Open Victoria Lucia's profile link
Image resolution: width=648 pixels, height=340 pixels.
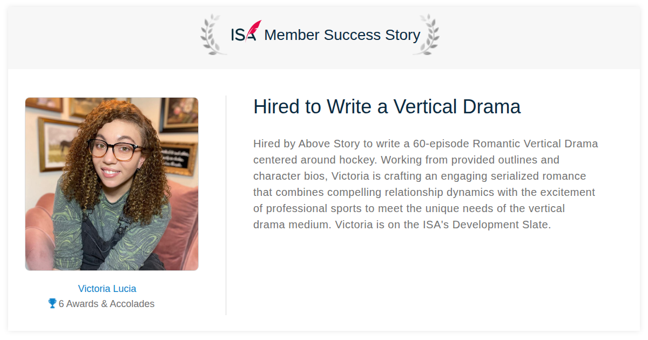click(107, 289)
